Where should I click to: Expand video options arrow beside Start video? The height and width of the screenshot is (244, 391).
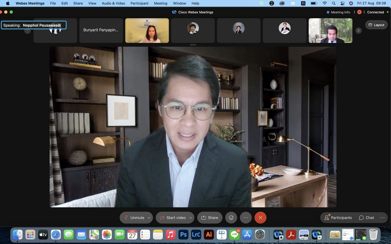click(x=191, y=218)
